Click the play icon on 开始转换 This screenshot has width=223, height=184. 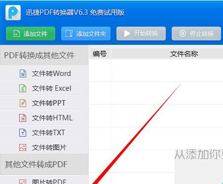tap(127, 34)
